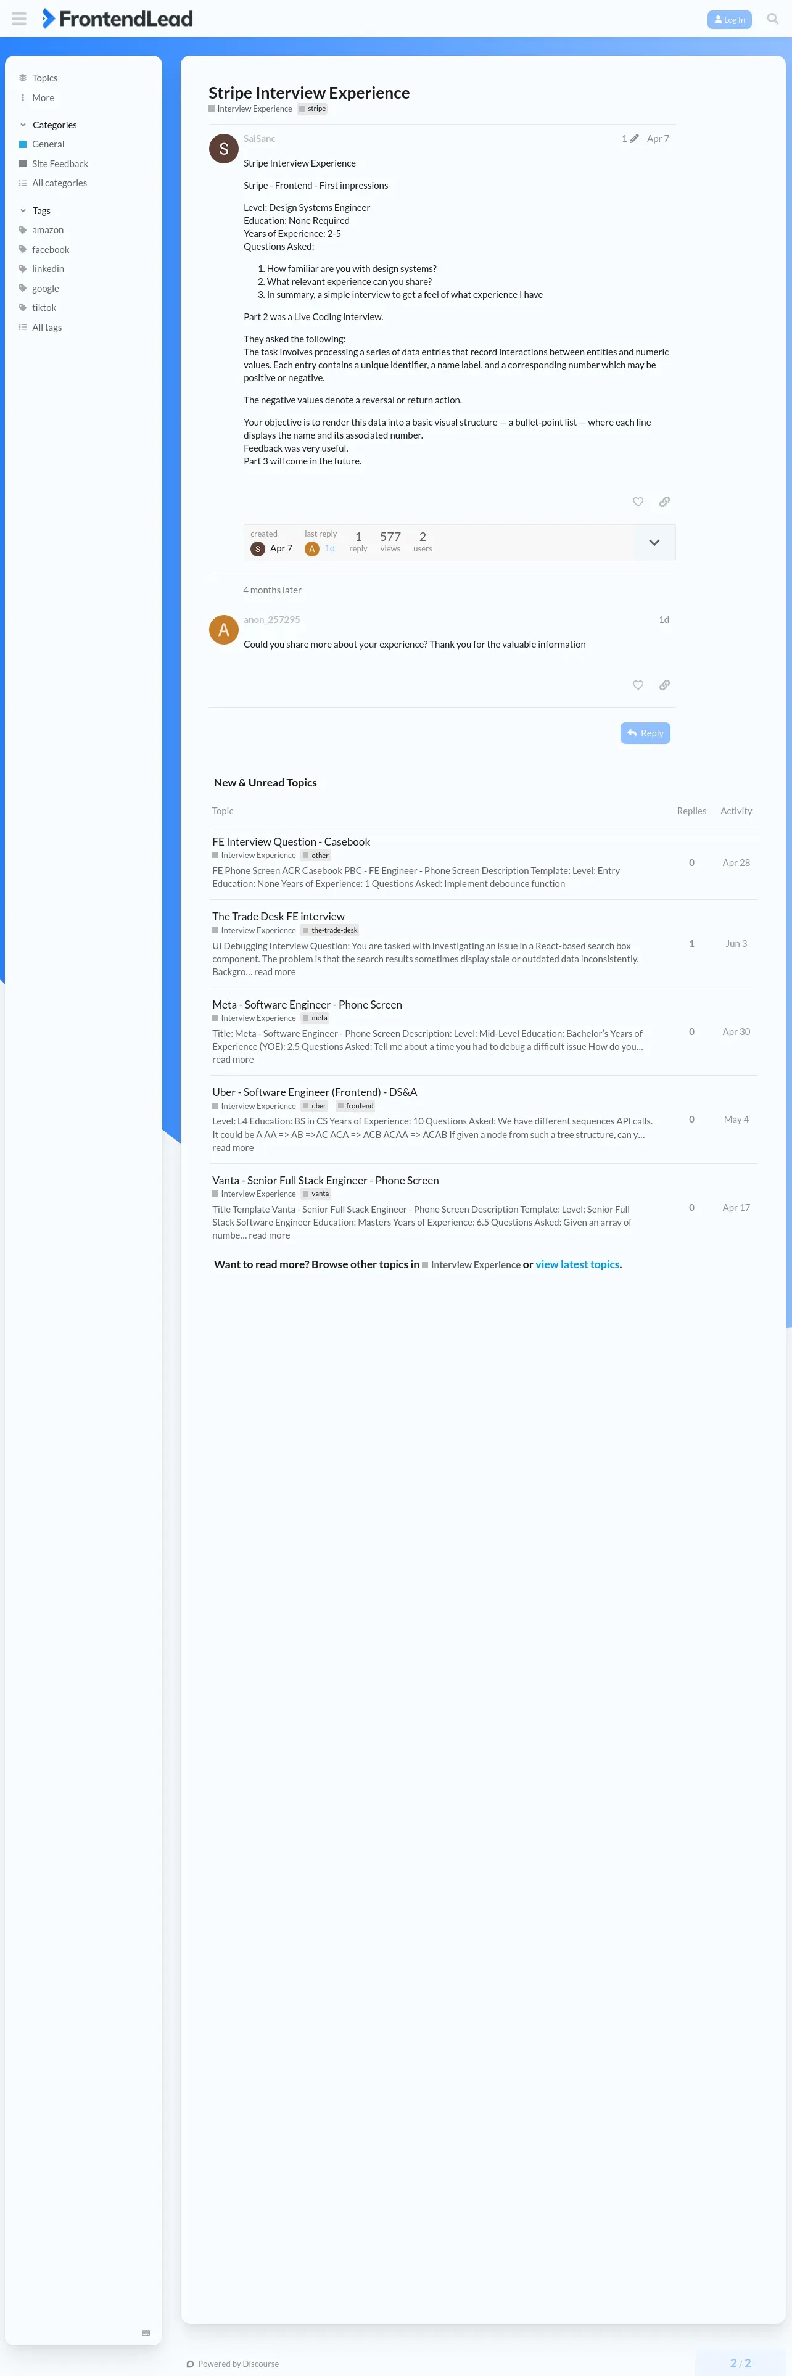Toggle keyboard shortcuts icon in sidebar footer
Viewport: 792px width, 2376px height.
point(146,2333)
